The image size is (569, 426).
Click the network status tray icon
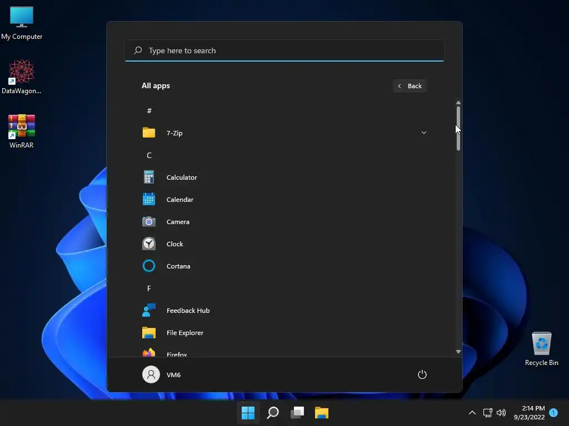coord(487,413)
